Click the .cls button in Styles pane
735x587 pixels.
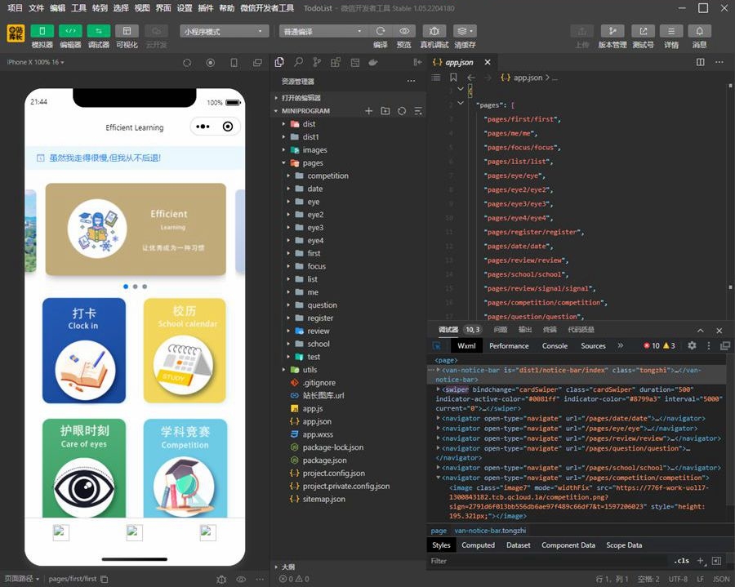point(680,562)
